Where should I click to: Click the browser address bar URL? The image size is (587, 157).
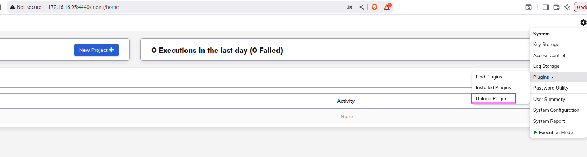83,7
